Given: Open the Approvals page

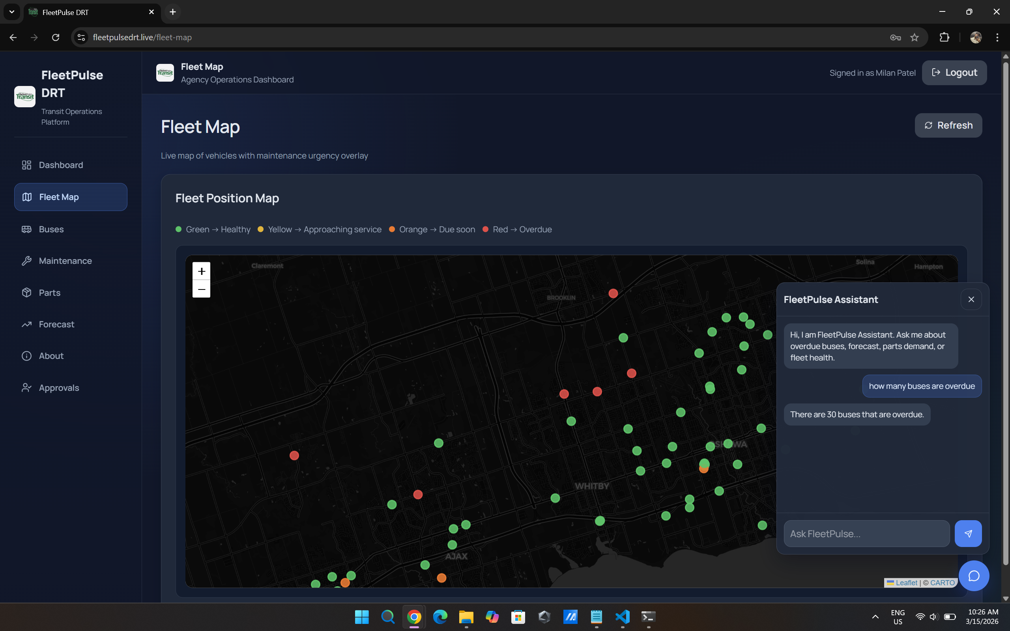Looking at the screenshot, I should (59, 388).
